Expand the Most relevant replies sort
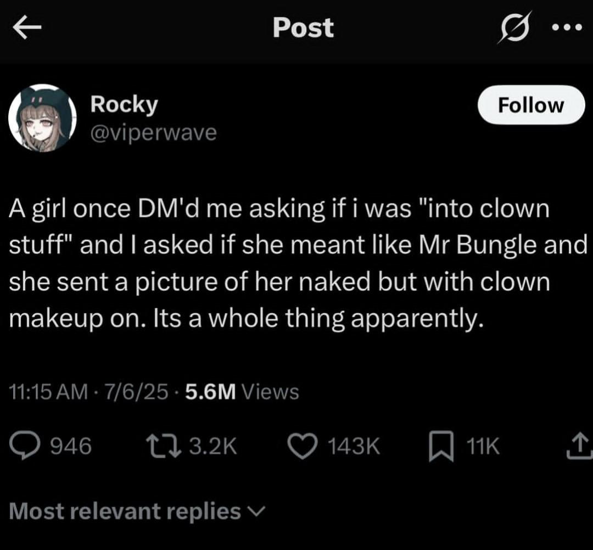 tap(125, 512)
